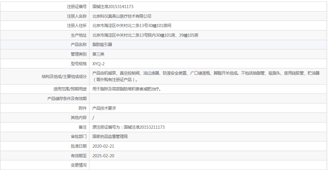The width and height of the screenshot is (328, 170).
Task: Click the 批准日期 label
Action: (x=79, y=146)
